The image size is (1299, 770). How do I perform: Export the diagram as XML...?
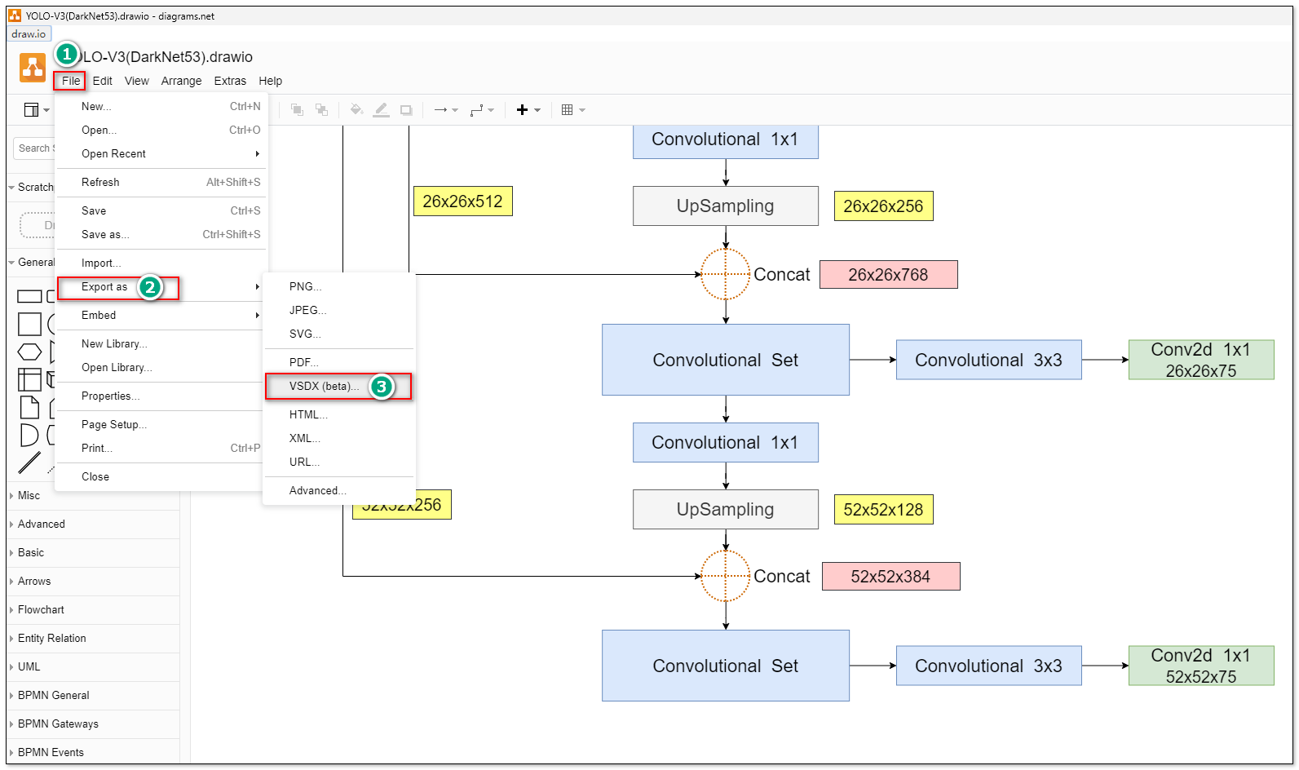coord(339,438)
